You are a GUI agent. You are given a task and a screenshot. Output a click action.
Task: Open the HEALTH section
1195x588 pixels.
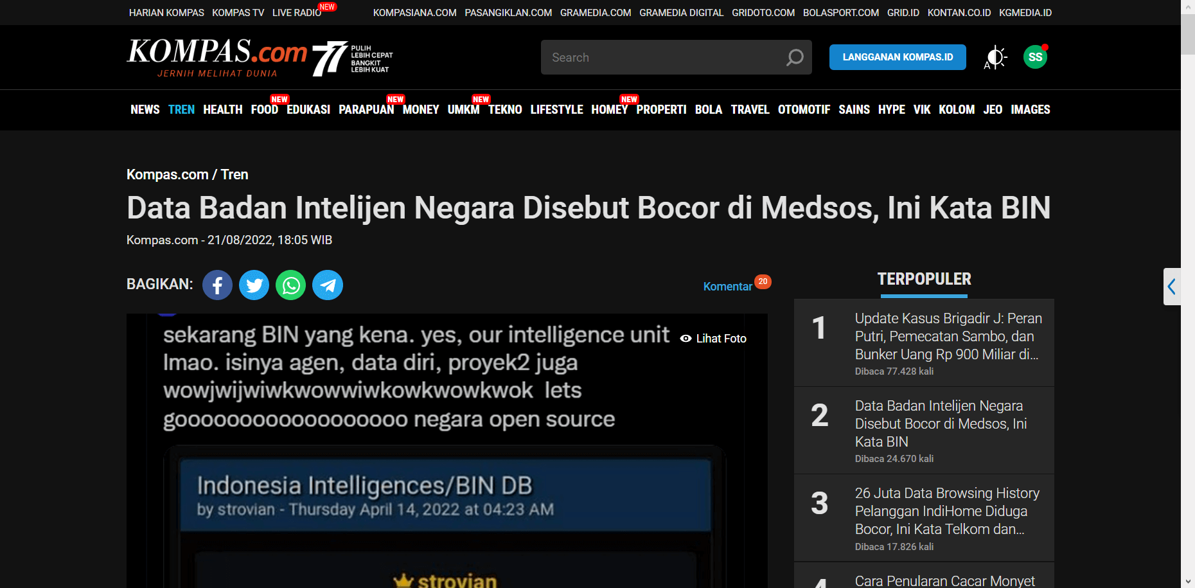pos(223,110)
